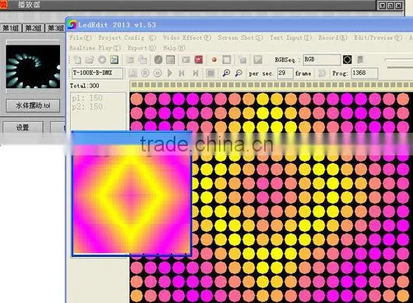Image resolution: width=413 pixels, height=303 pixels.
Task: Click the 'p2: 150' port entry
Action: [87, 107]
